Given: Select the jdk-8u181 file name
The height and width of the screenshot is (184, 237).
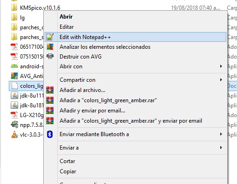Looking at the screenshot, I should [x=32, y=105].
